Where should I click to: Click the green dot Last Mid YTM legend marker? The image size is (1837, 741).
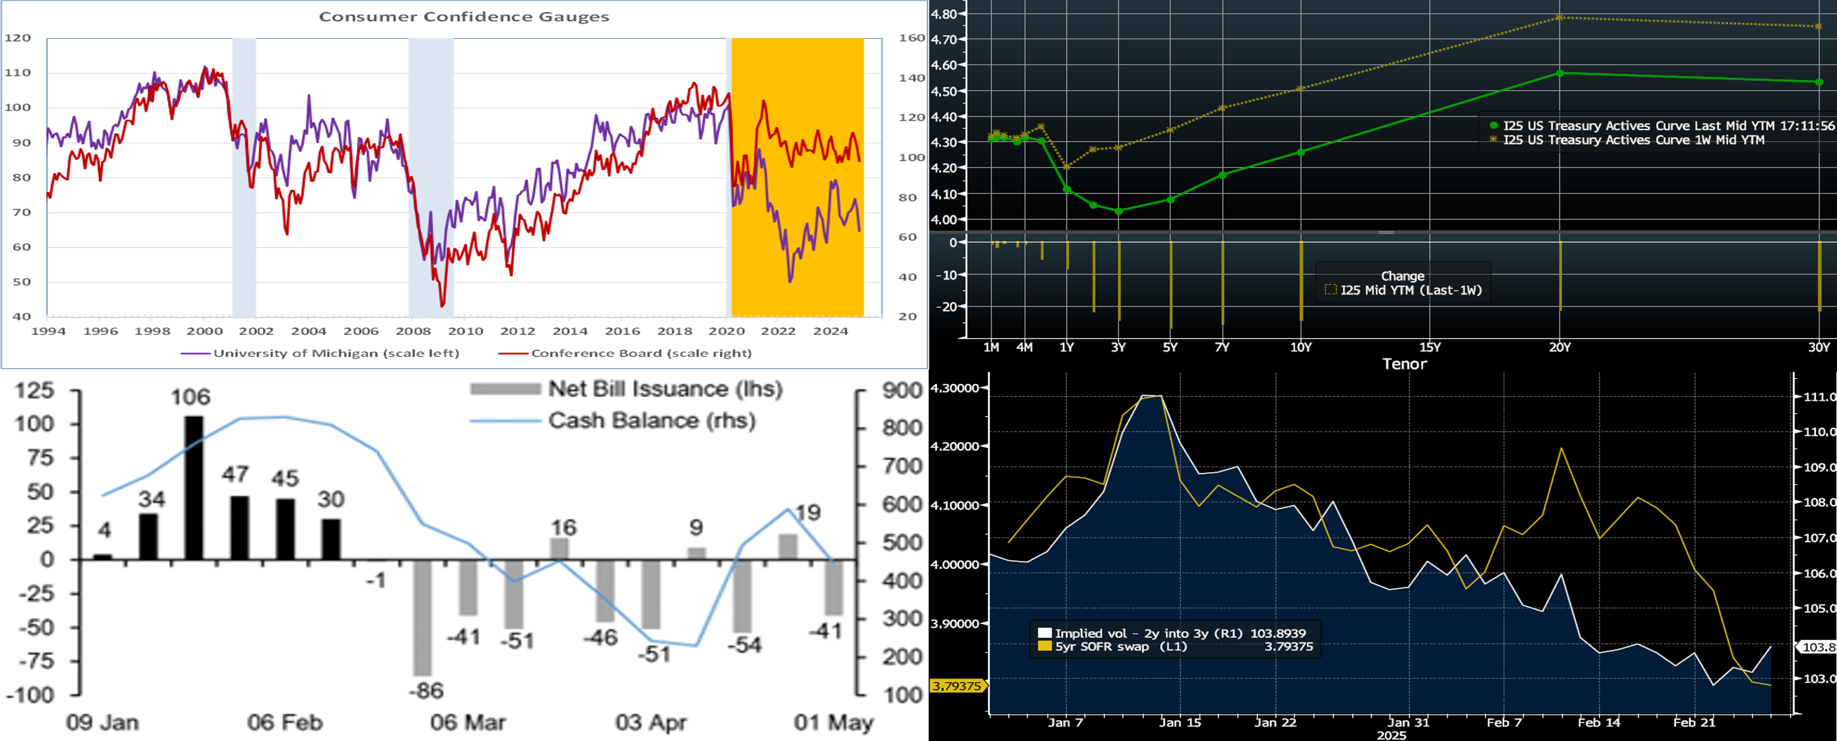point(1493,126)
